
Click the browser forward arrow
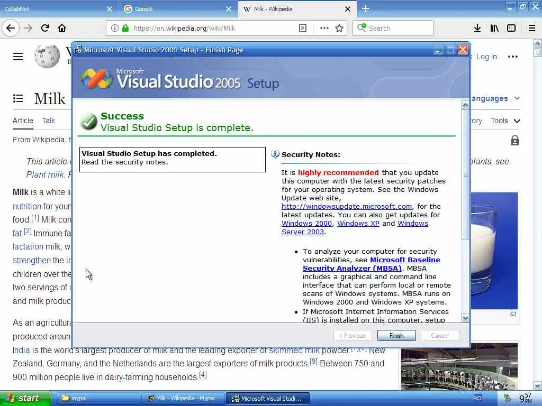[x=28, y=28]
